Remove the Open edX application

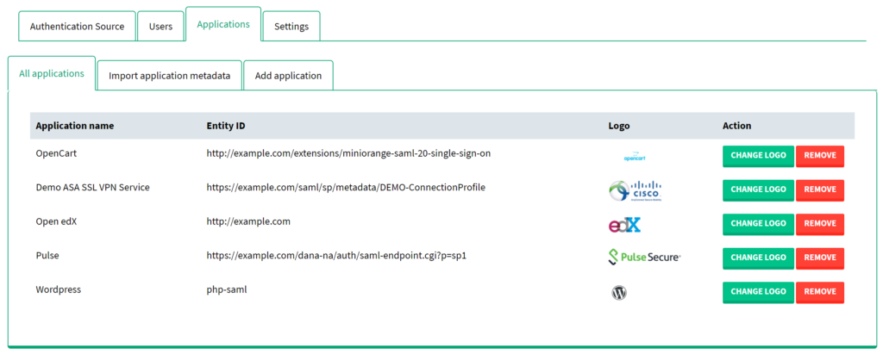[x=819, y=224]
